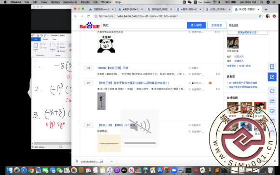Switch to the fifth Chrome tab 水西土司

tap(218, 9)
